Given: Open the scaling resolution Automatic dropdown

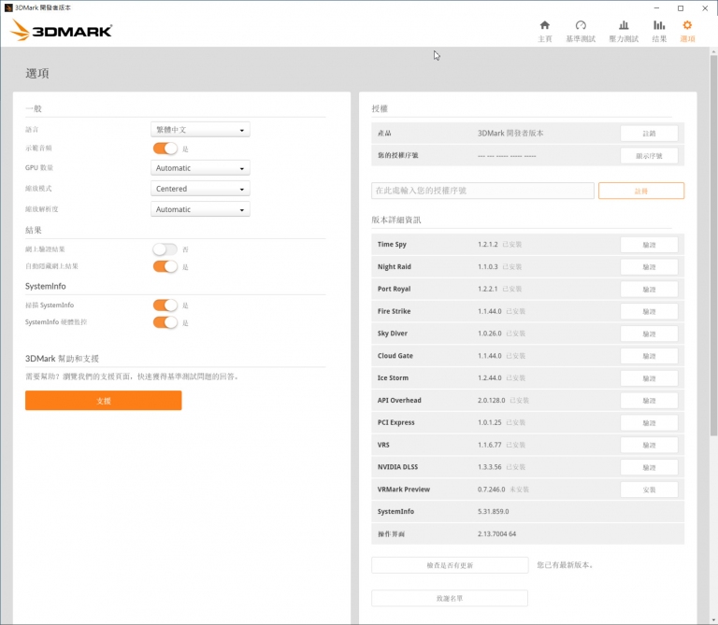Looking at the screenshot, I should (x=200, y=209).
